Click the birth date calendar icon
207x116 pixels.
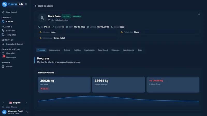tap(67, 27)
